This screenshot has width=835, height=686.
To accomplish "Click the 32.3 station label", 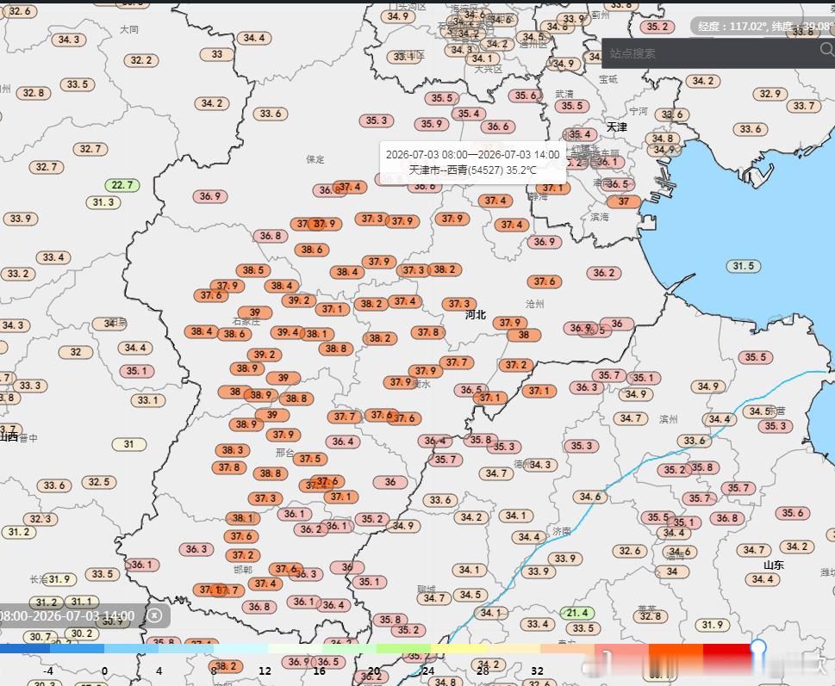I will (41, 519).
